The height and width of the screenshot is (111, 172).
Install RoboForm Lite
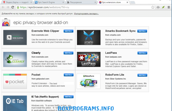click(x=142, y=75)
